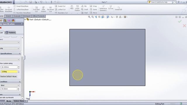Select the Fillet tool
This screenshot has width=187, height=105.
(72, 7)
